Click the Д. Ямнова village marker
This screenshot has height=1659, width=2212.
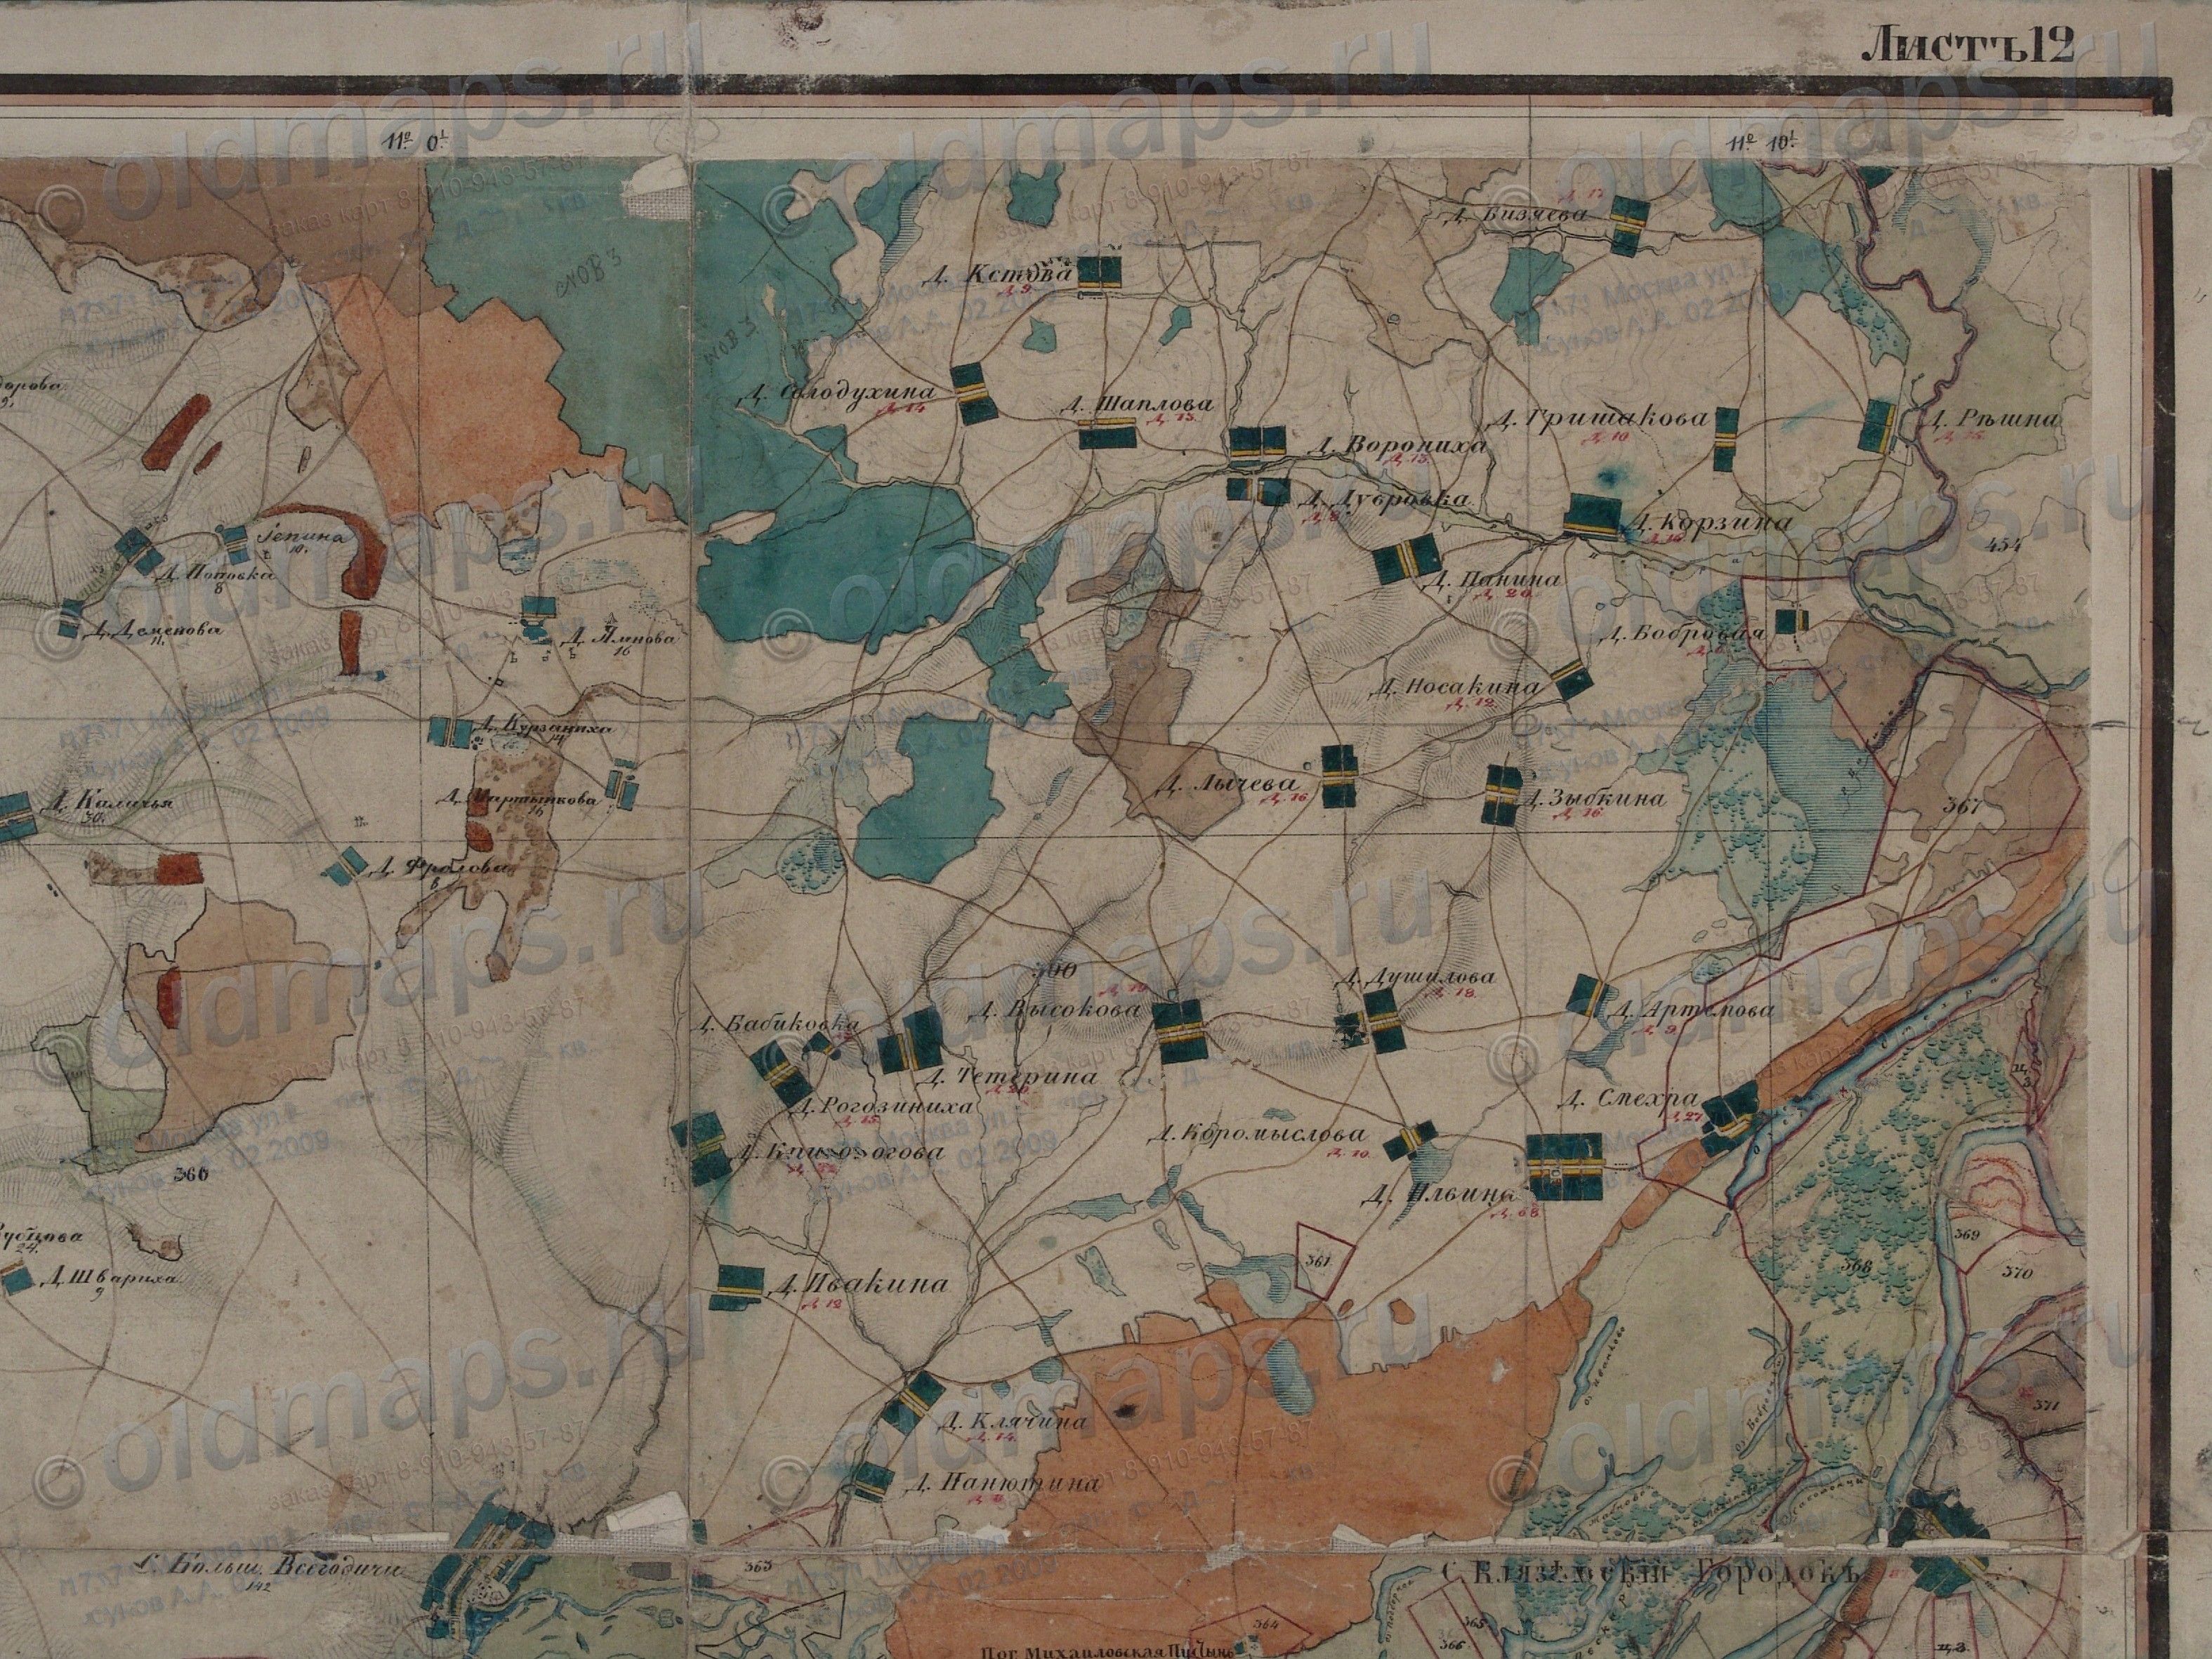538,609
